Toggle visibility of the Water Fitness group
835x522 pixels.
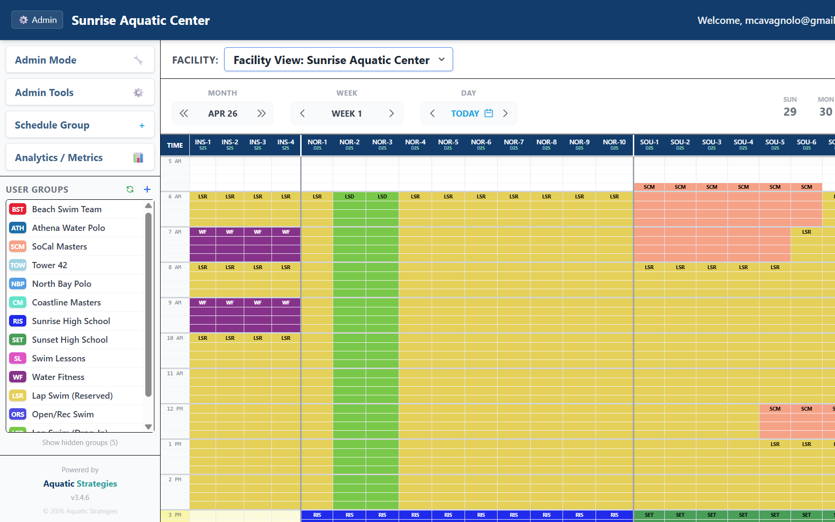click(18, 377)
